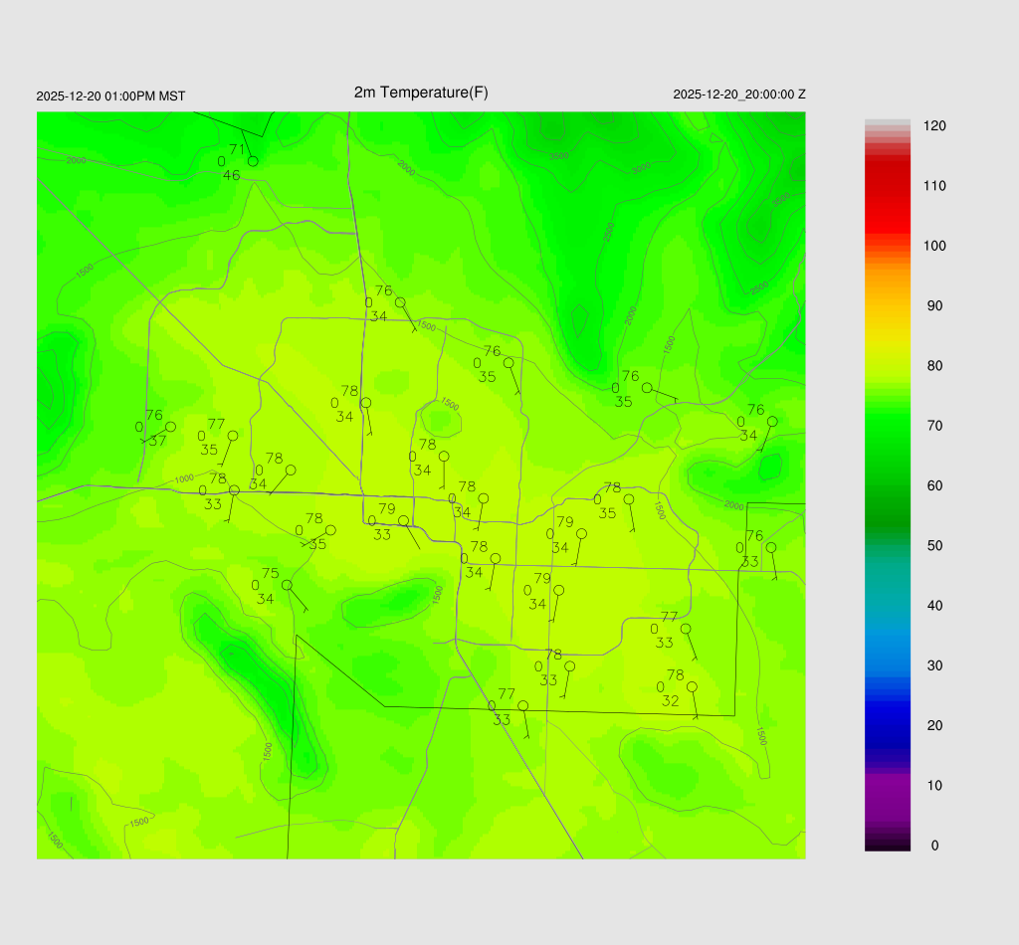Image resolution: width=1019 pixels, height=945 pixels.
Task: Click the 60 label on the color scale
Action: click(934, 485)
